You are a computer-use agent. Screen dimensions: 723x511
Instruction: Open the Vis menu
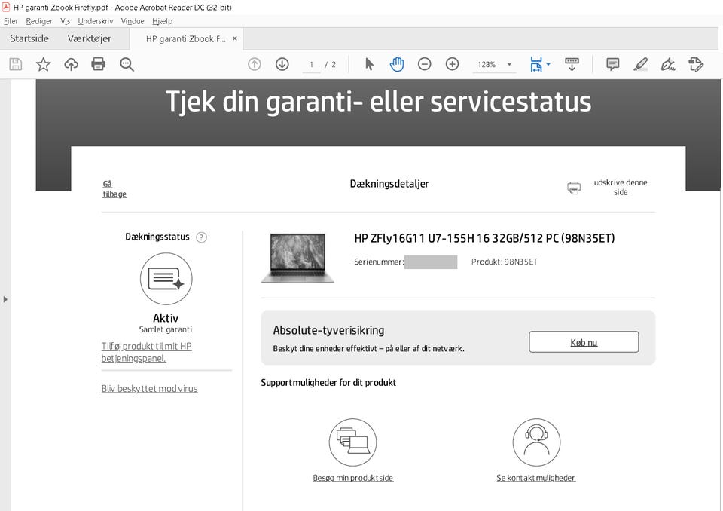[65, 21]
